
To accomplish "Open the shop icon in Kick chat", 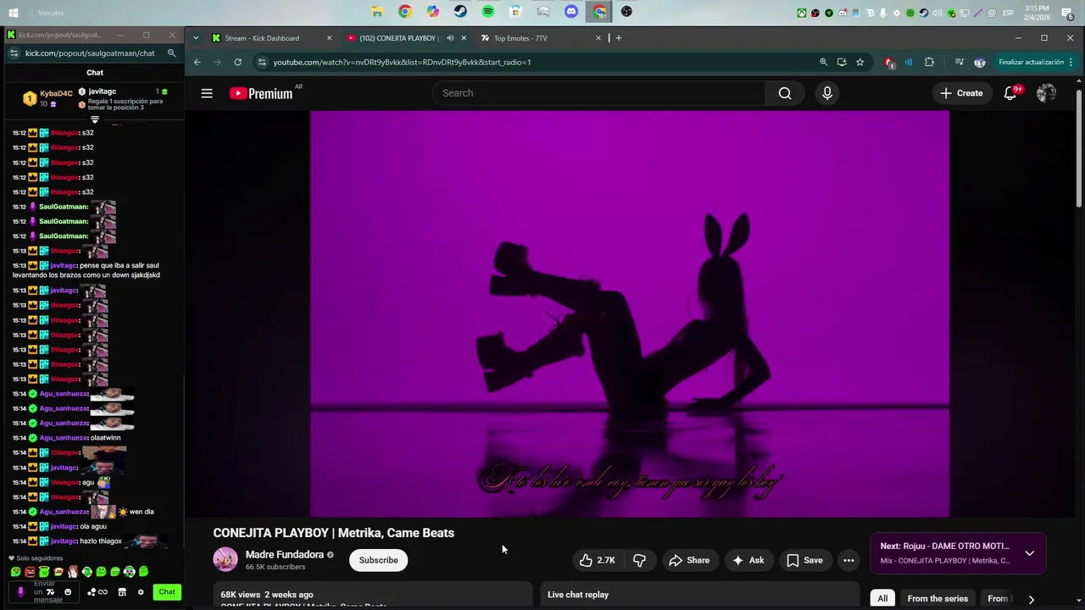I will [x=122, y=592].
